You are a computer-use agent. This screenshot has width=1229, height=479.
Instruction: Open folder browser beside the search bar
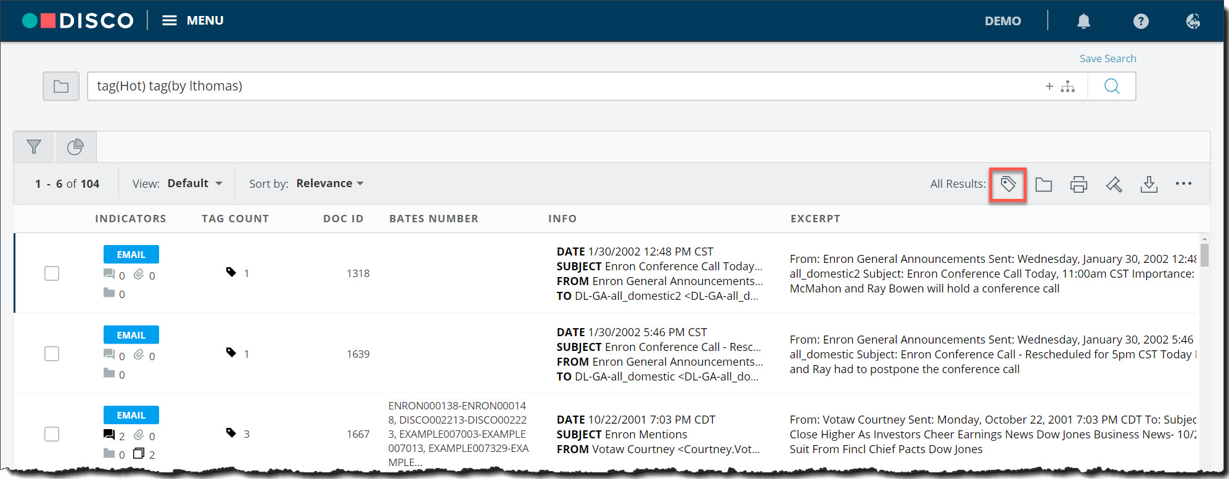61,86
